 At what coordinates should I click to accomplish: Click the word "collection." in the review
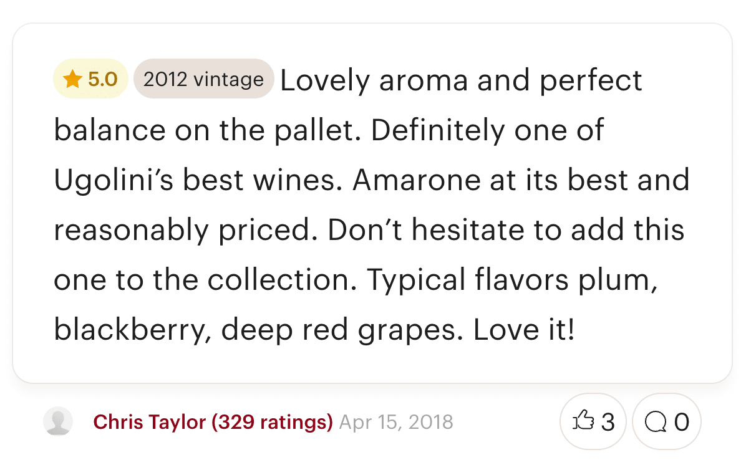tap(282, 281)
